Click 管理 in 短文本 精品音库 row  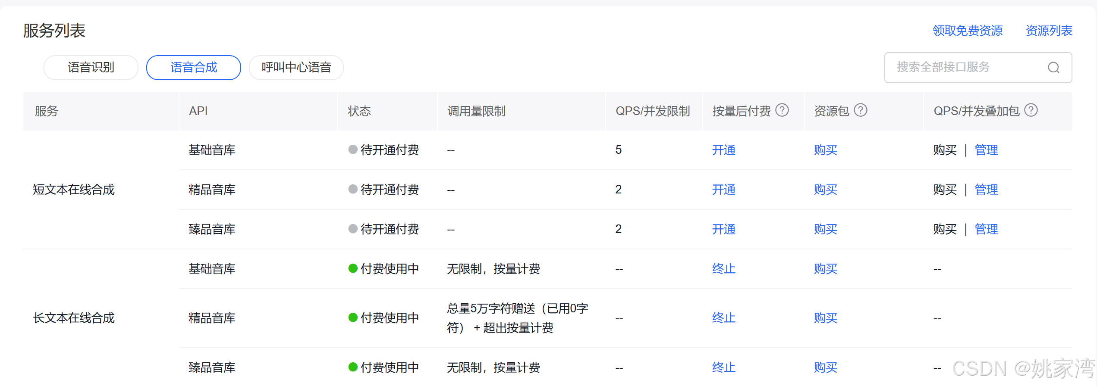986,190
